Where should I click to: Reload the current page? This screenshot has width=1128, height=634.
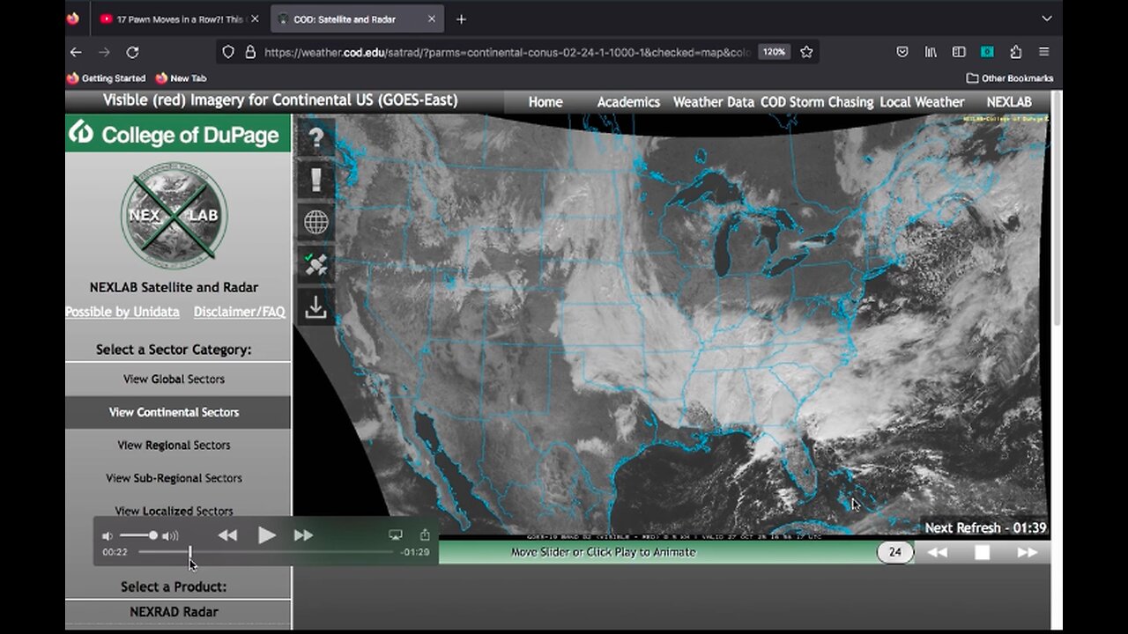tap(132, 52)
